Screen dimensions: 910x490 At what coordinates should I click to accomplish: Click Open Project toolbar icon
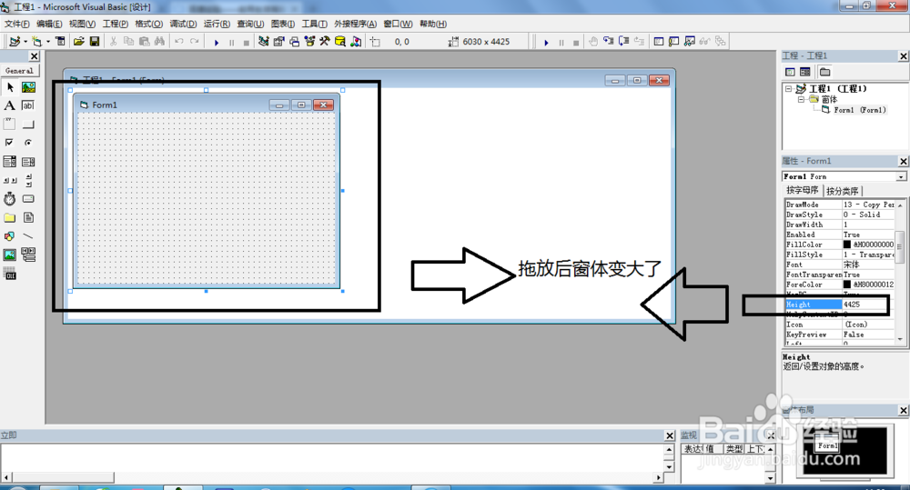[x=79, y=41]
